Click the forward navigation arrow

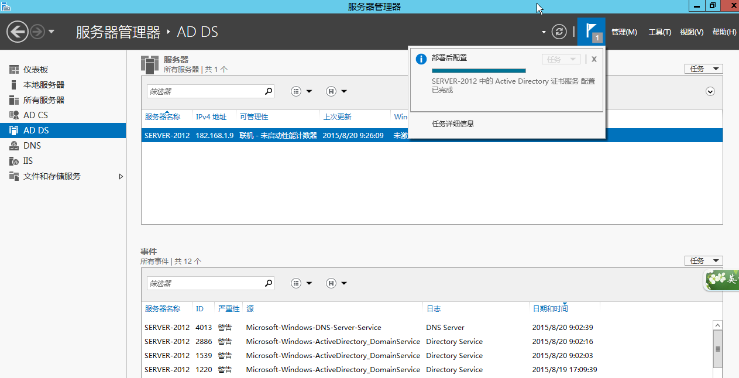pyautogui.click(x=37, y=32)
